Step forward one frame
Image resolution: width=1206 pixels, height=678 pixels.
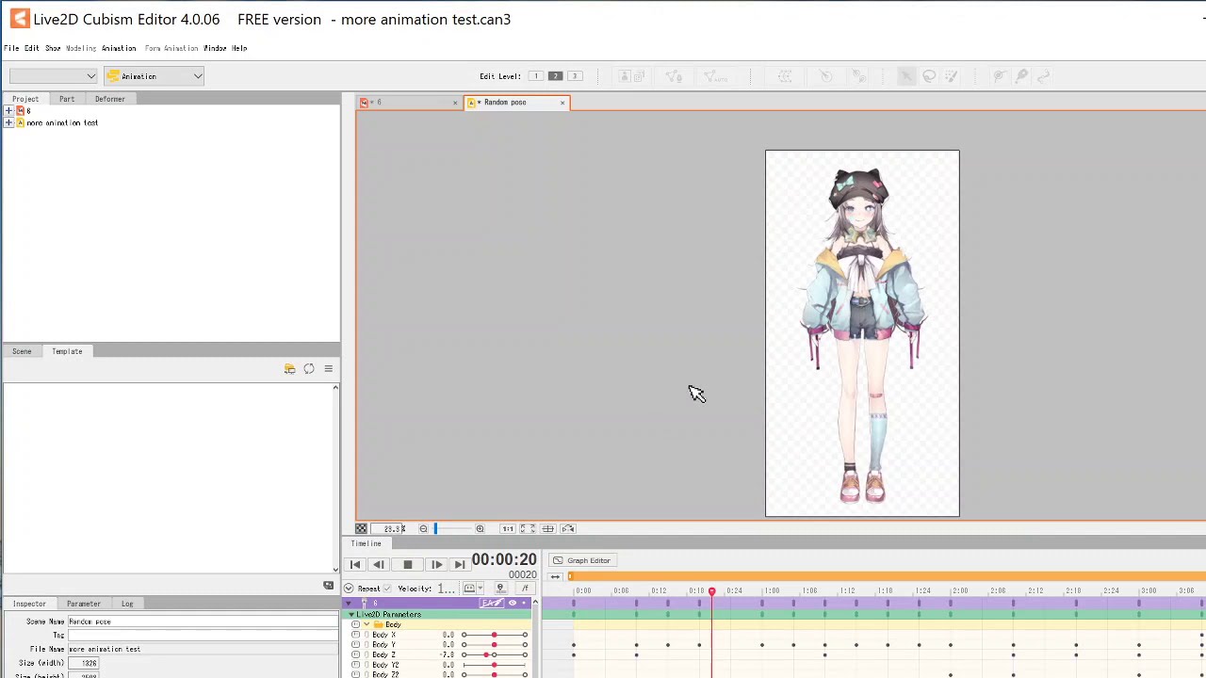pos(436,564)
